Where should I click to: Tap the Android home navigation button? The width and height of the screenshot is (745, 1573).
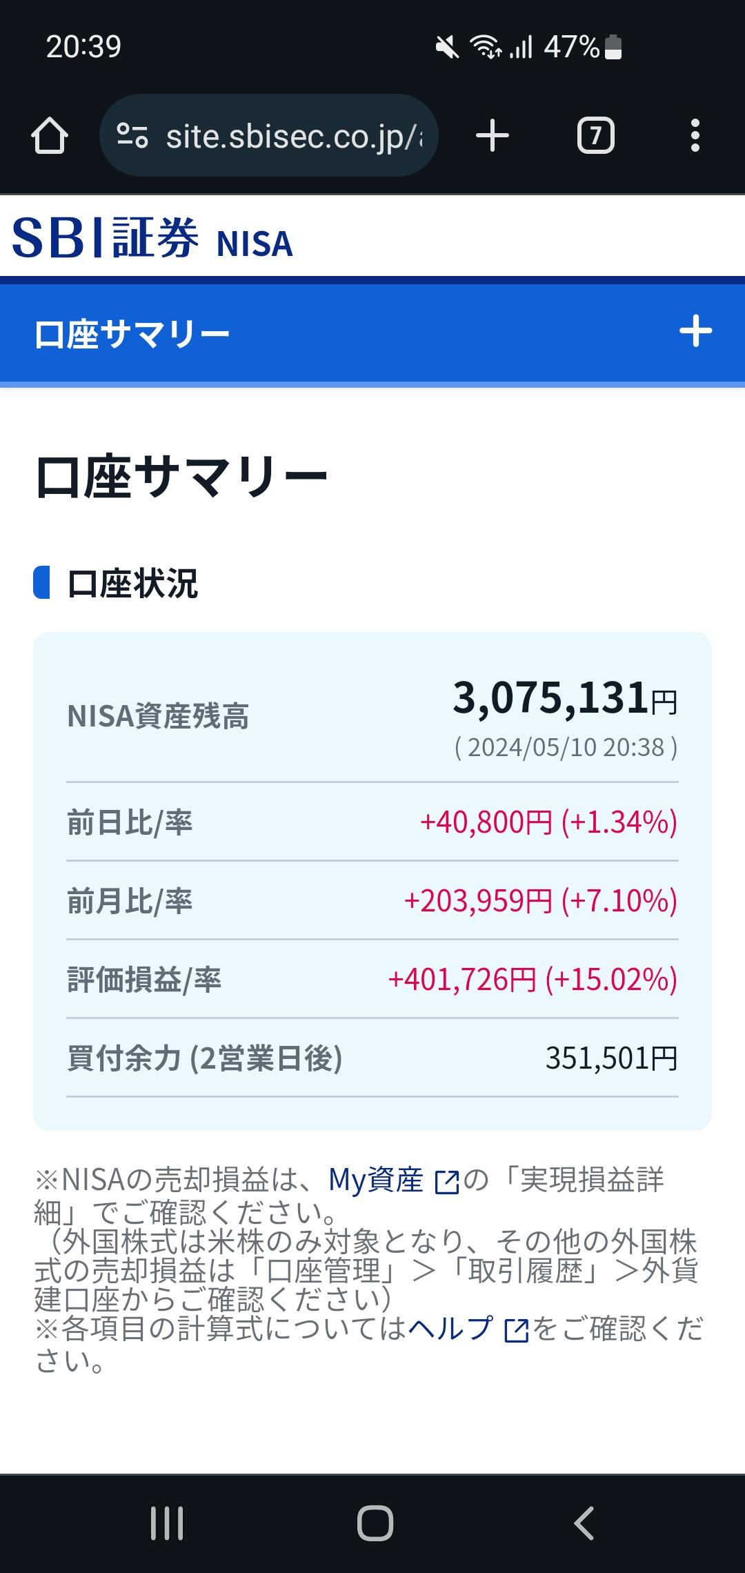click(375, 1523)
